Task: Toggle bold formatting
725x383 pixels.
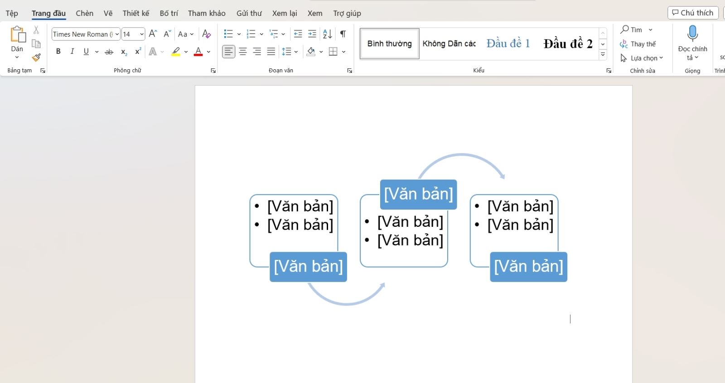Action: pos(58,52)
